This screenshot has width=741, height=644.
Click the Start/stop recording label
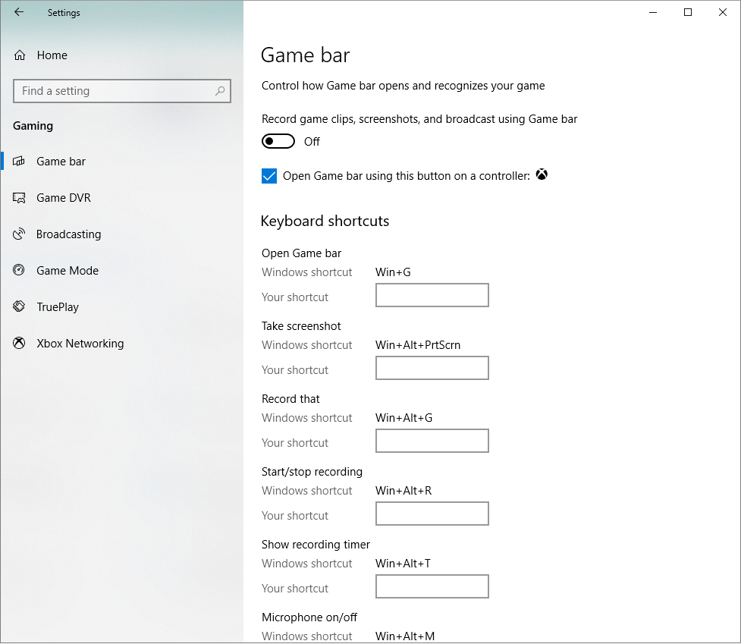click(312, 472)
